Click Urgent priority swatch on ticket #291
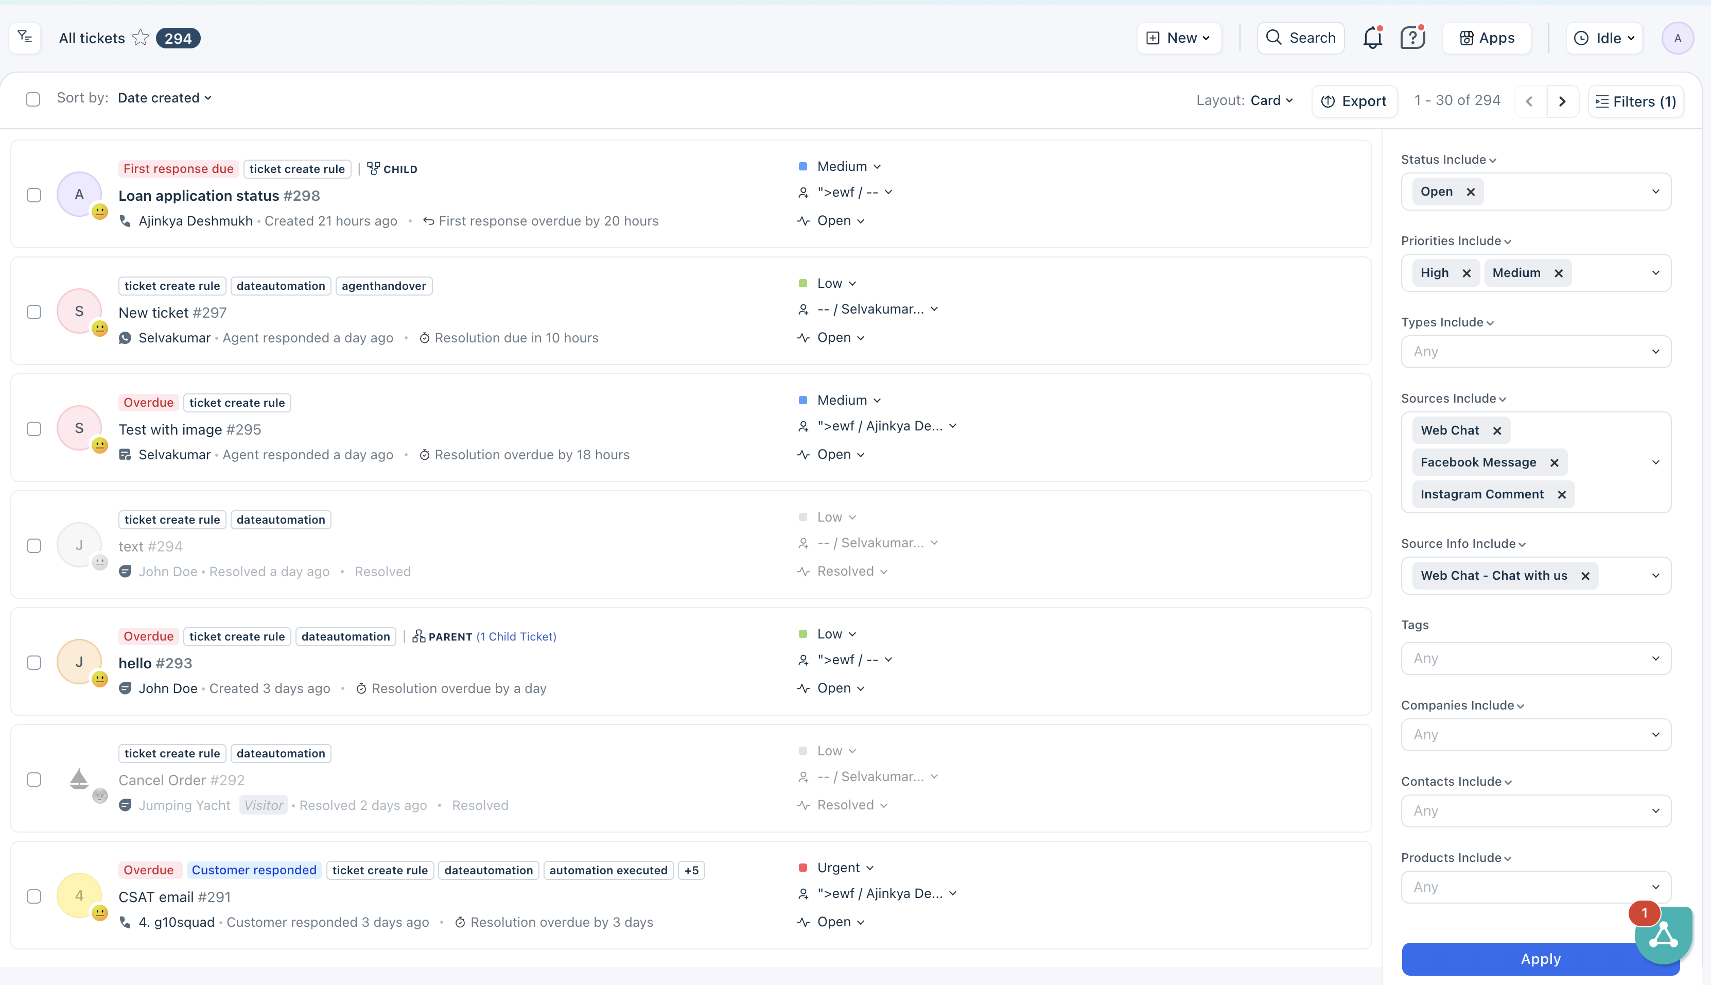 pos(803,868)
